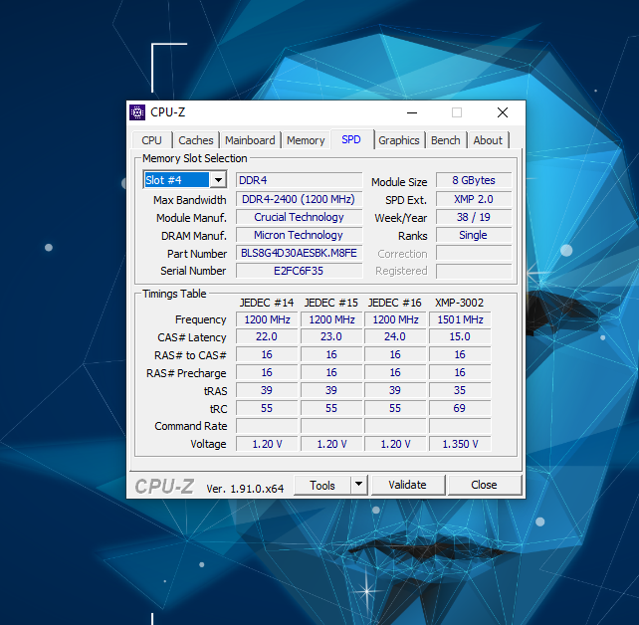Click the JEDEC #16 column header

click(394, 303)
